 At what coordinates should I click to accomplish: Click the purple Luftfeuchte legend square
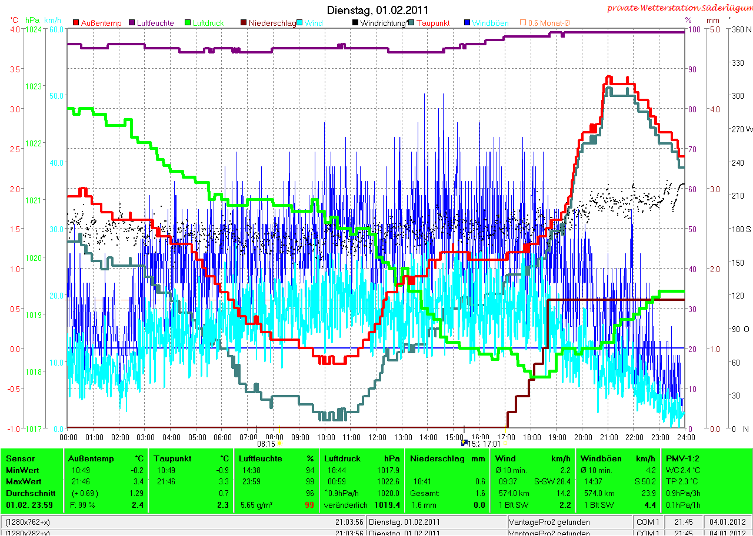131,23
